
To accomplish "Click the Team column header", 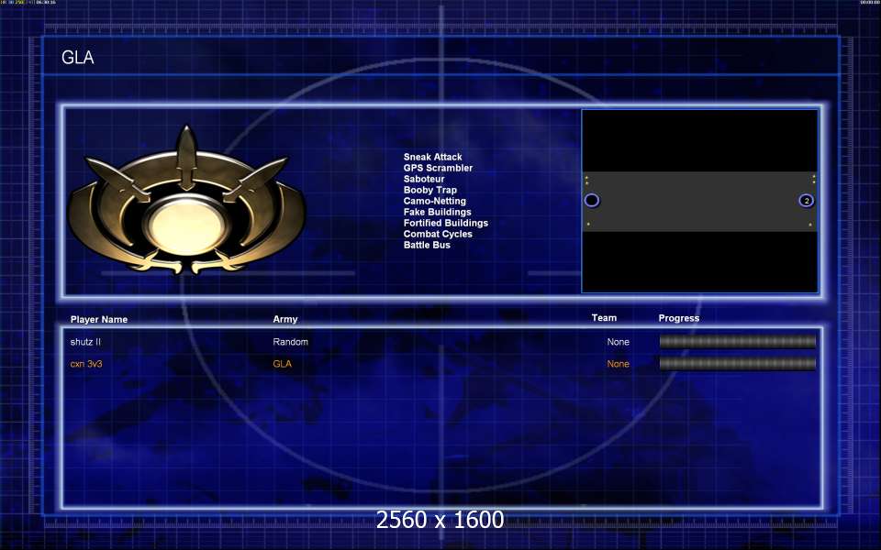I will pyautogui.click(x=604, y=318).
